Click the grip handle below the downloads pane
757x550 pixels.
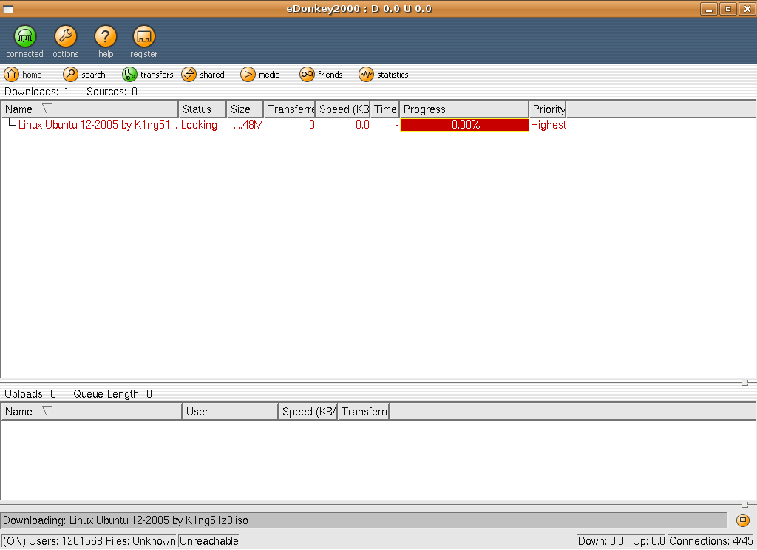coord(745,383)
